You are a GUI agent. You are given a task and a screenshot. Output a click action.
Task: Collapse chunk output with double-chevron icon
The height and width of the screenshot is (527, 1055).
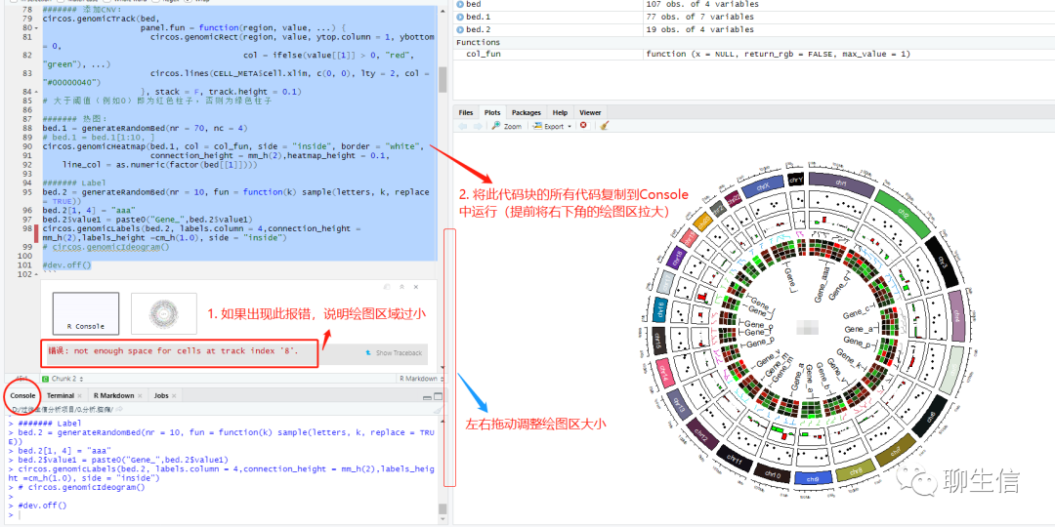[x=401, y=287]
